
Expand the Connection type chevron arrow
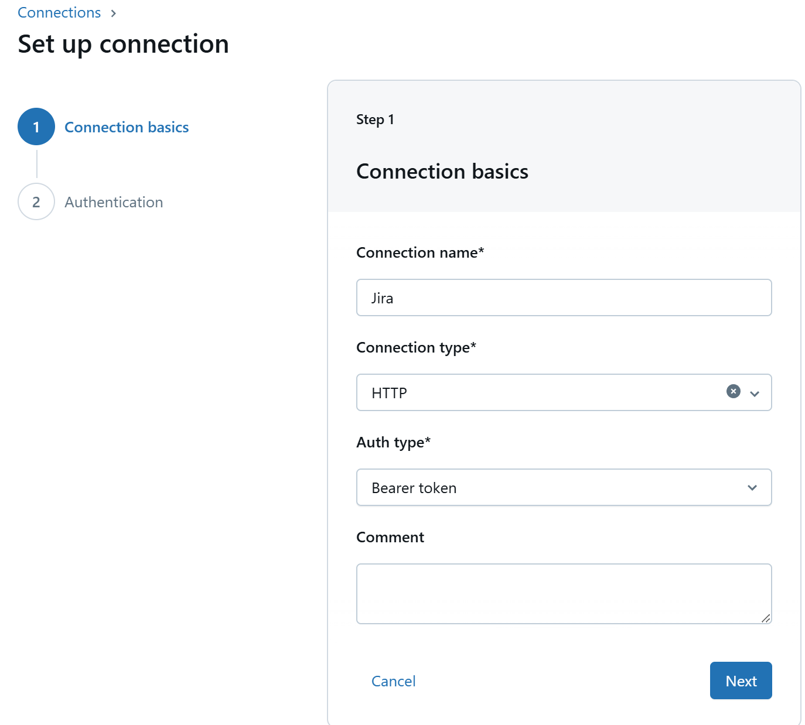[x=755, y=394]
